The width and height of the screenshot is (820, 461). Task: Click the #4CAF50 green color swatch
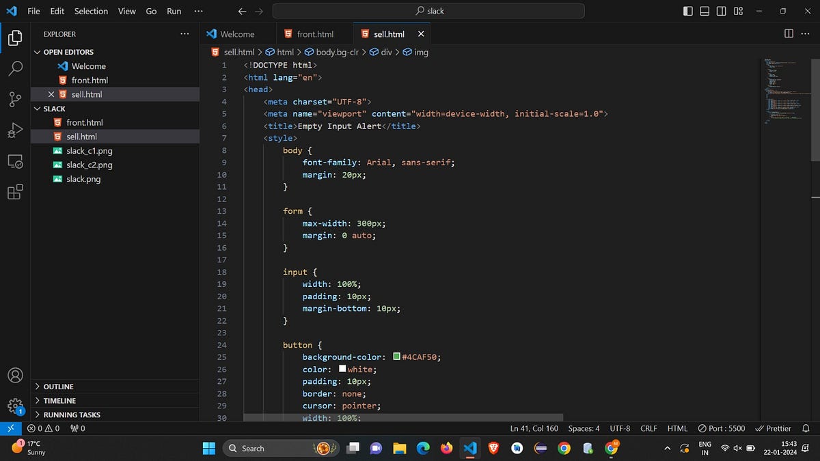[x=396, y=357]
